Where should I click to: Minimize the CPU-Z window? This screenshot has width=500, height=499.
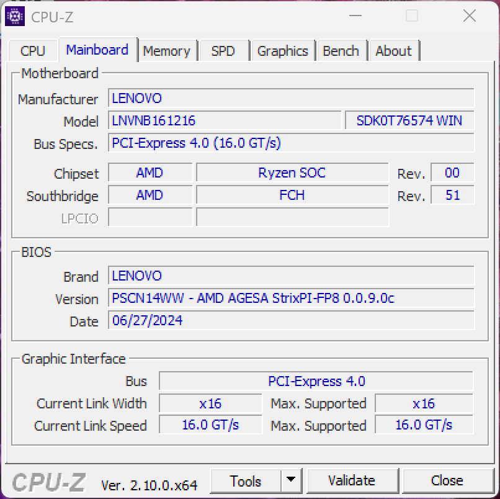click(355, 16)
